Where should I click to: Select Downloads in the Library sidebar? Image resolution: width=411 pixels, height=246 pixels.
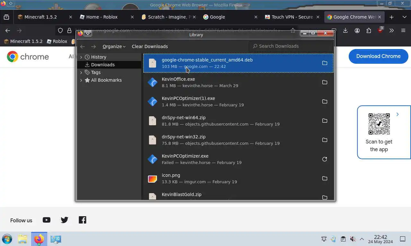pos(109,65)
